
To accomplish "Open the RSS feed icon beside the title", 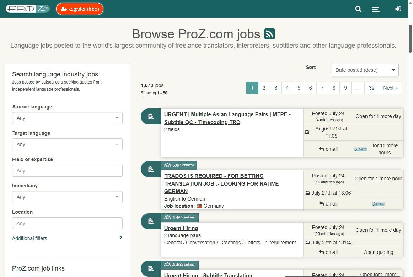I will [x=269, y=34].
